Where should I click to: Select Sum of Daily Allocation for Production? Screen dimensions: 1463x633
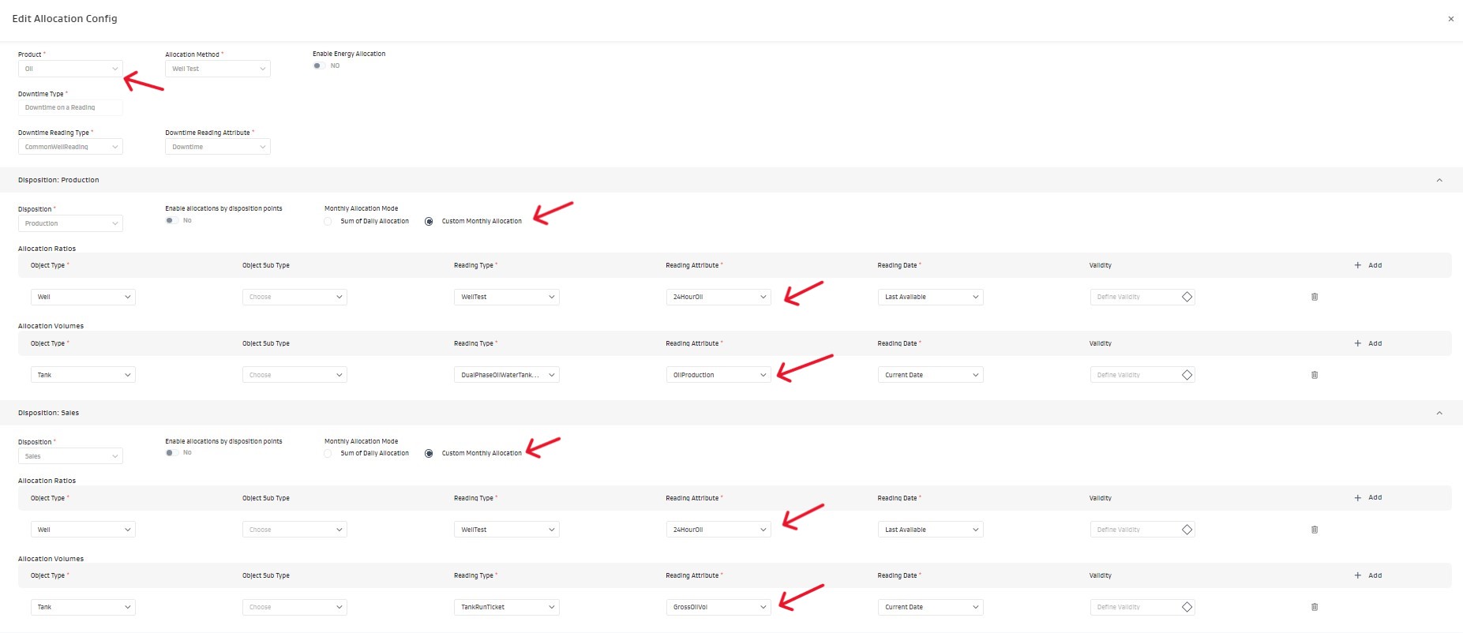click(x=328, y=222)
